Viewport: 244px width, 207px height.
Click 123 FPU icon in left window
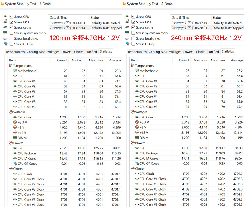pyautogui.click(x=5, y=21)
